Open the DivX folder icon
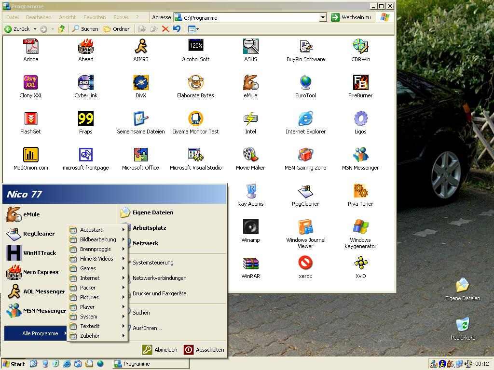 pyautogui.click(x=140, y=82)
